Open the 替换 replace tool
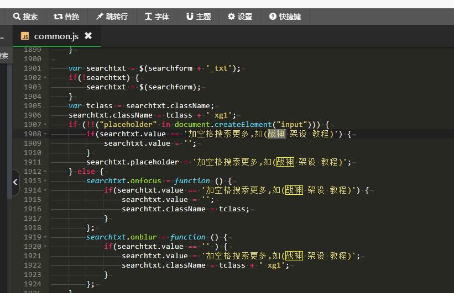Viewport: 454px width, 293px height. tap(66, 17)
